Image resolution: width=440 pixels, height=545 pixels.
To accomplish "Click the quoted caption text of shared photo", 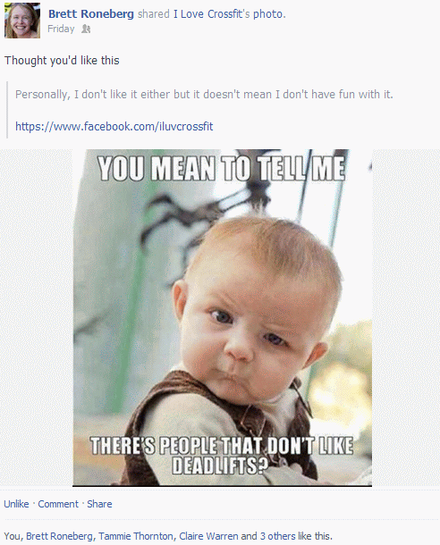I will 204,94.
